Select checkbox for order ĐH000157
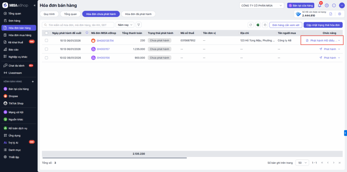347x172 pixels. [46, 49]
